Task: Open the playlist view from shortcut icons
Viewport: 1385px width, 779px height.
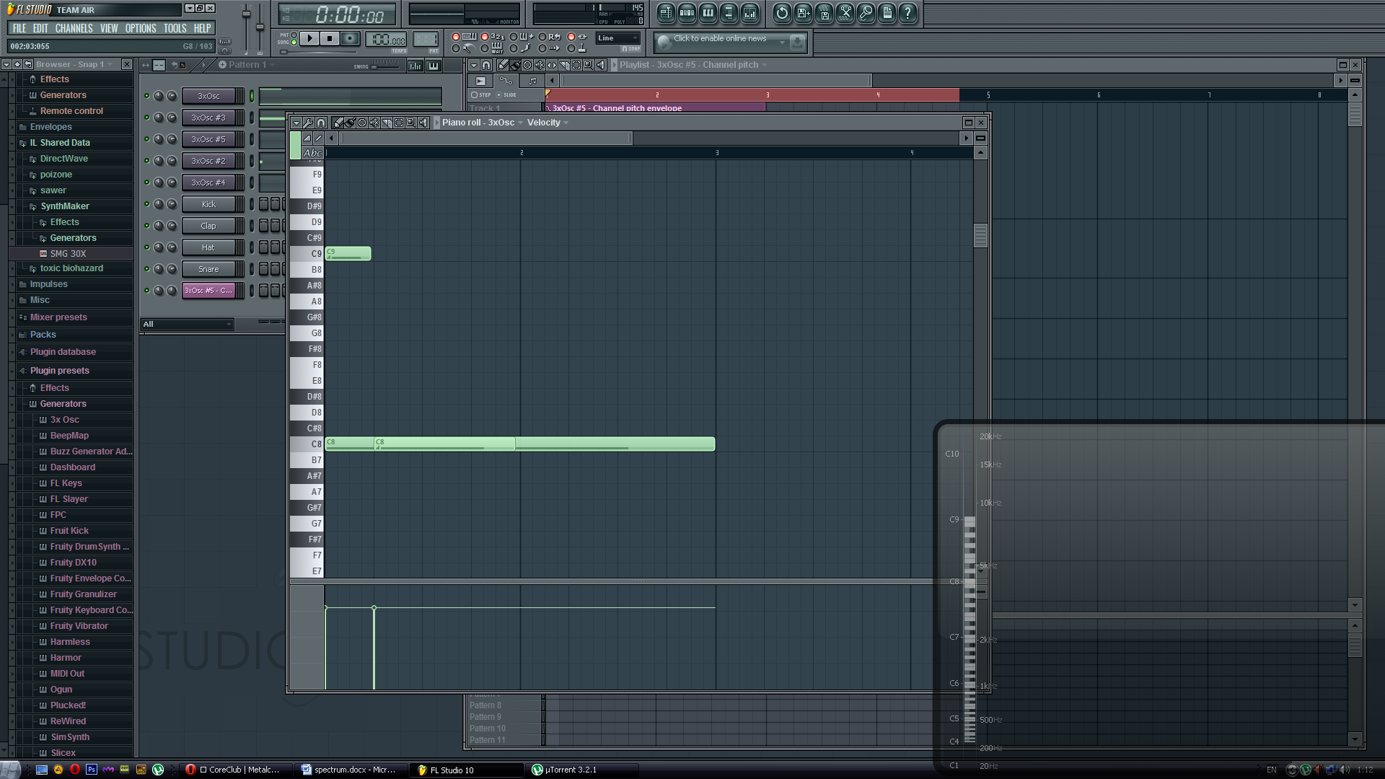Action: click(x=666, y=12)
